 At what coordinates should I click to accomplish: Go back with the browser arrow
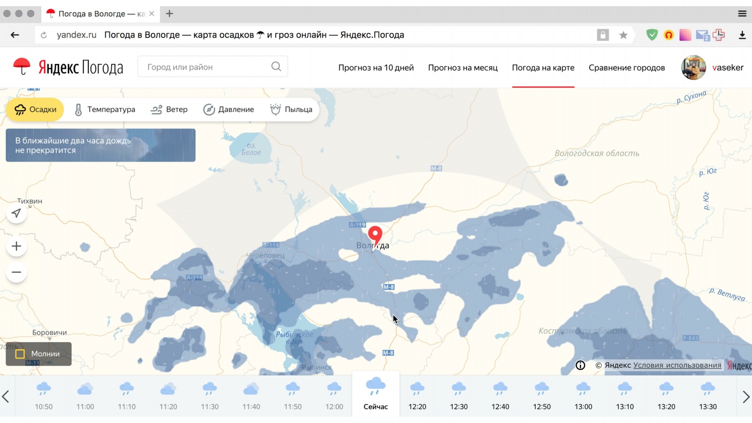15,35
